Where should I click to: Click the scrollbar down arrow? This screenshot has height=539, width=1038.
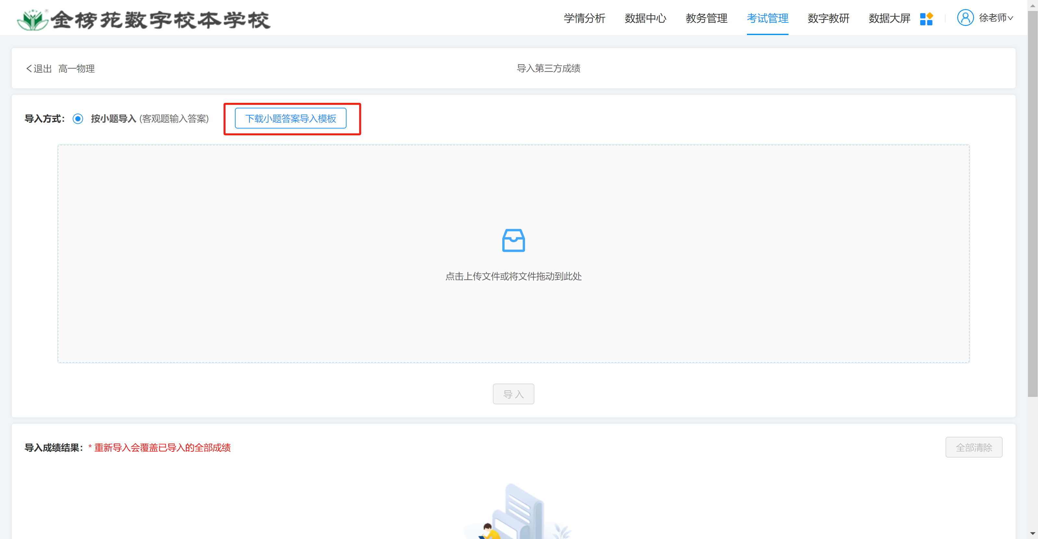coord(1032,534)
